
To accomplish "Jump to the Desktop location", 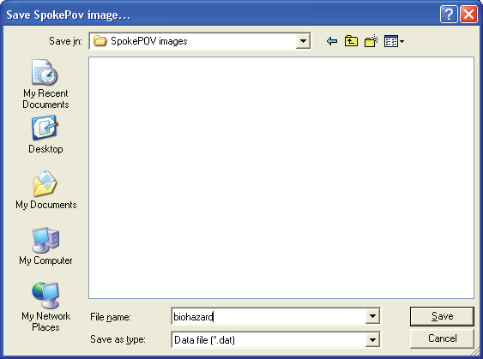I will [x=45, y=135].
